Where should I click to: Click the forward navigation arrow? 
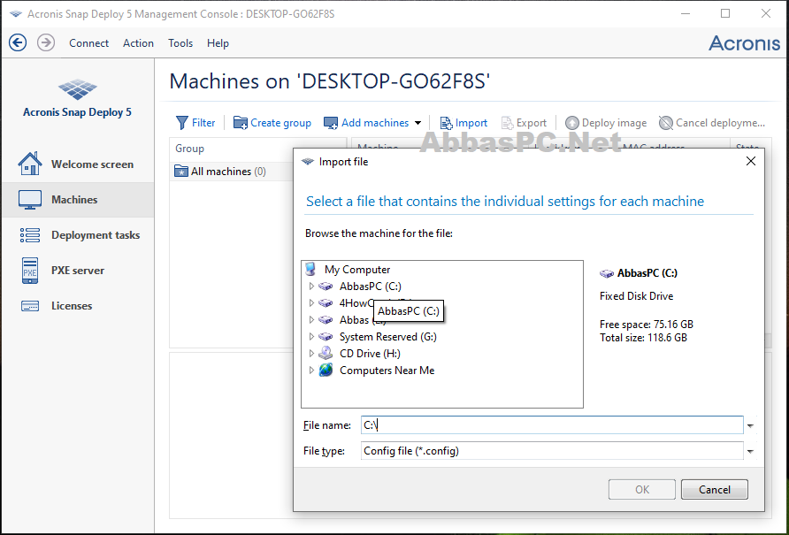click(x=46, y=42)
